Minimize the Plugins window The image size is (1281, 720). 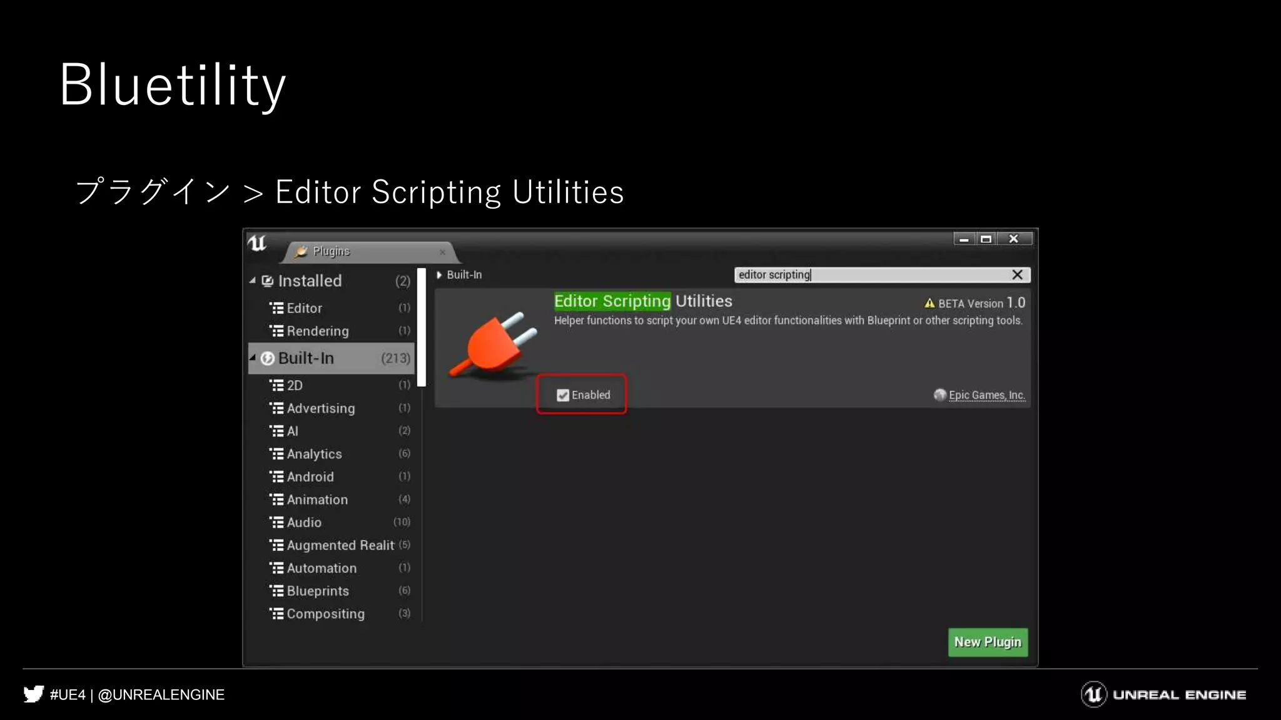coord(964,239)
